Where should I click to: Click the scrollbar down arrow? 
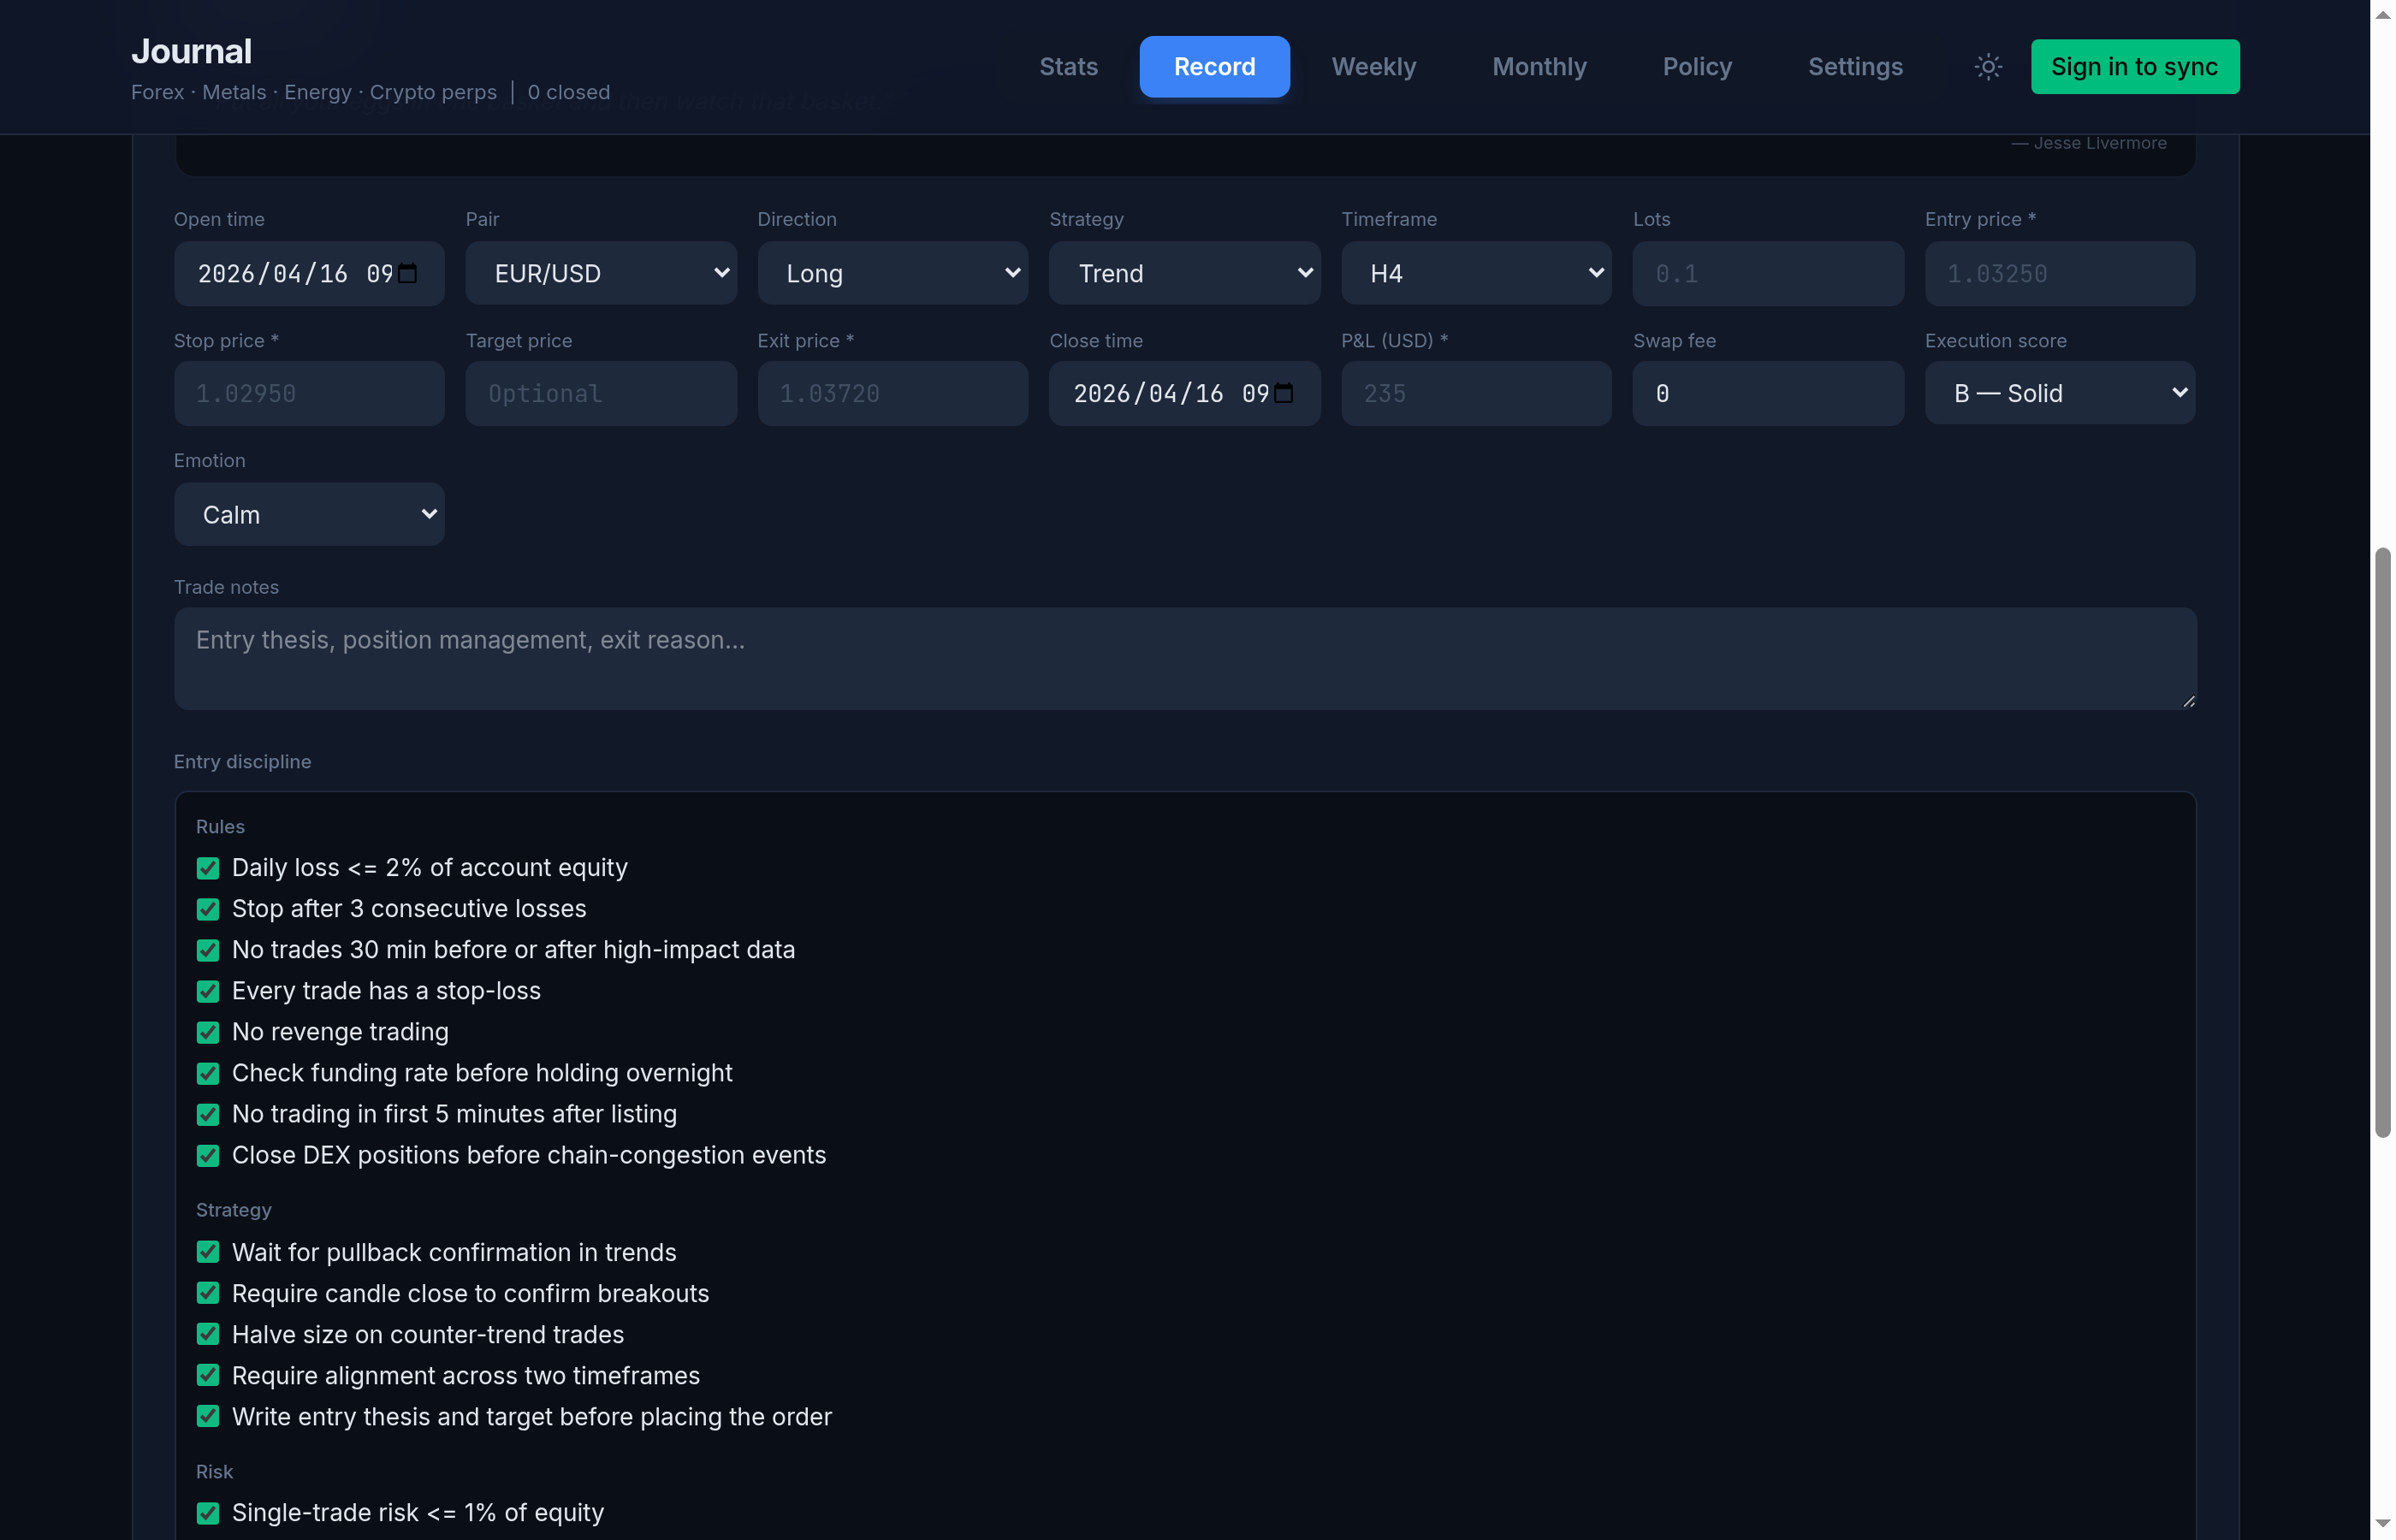pos(2382,1522)
